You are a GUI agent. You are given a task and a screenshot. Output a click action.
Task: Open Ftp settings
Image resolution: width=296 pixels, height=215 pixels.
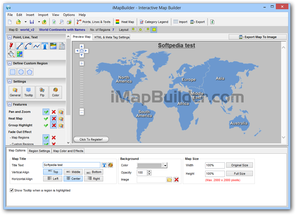coord(42,92)
